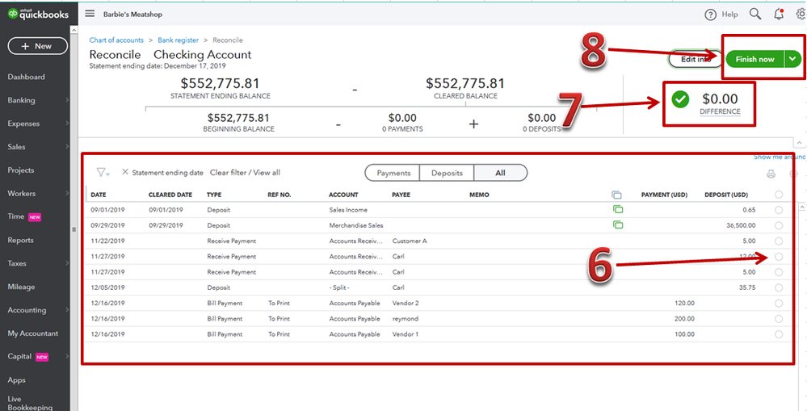Click the Help question mark icon

710,15
